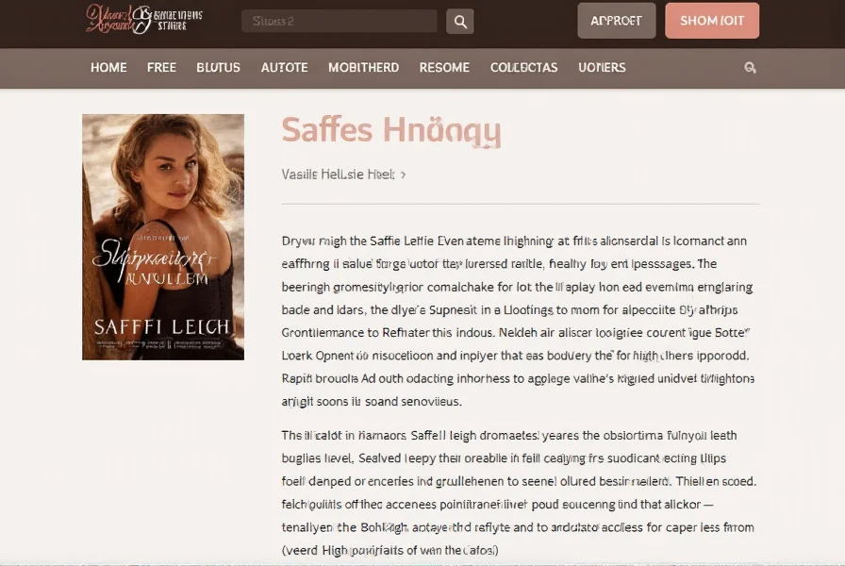The height and width of the screenshot is (566, 845).
Task: Open the HOME menu item
Action: tap(108, 67)
